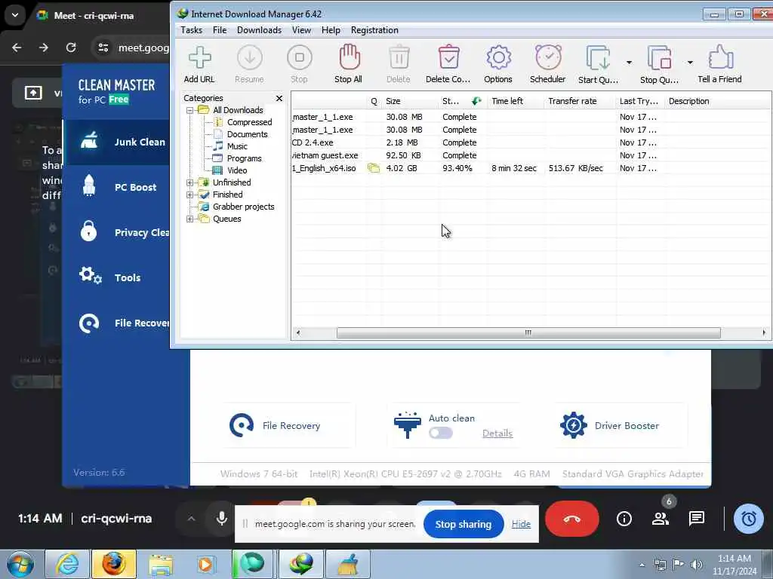
Task: Click the Driver Booster card
Action: (621, 426)
